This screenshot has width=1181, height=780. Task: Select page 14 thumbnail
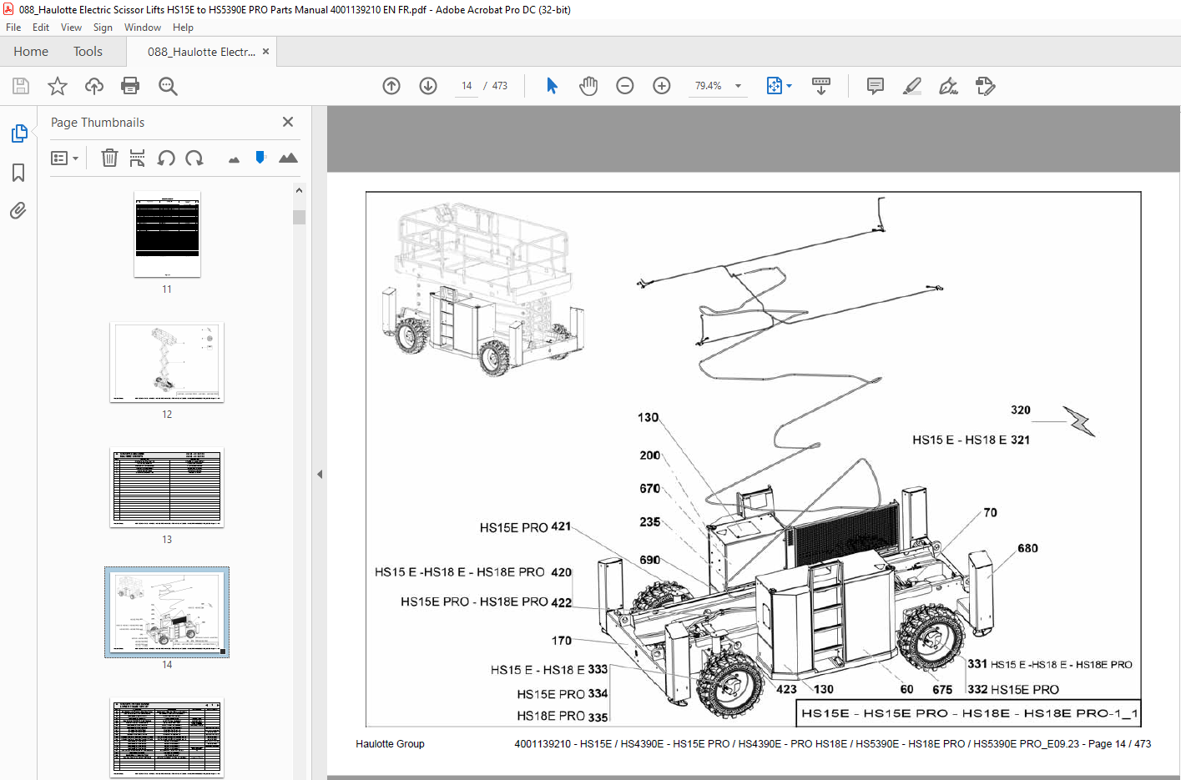coord(167,612)
